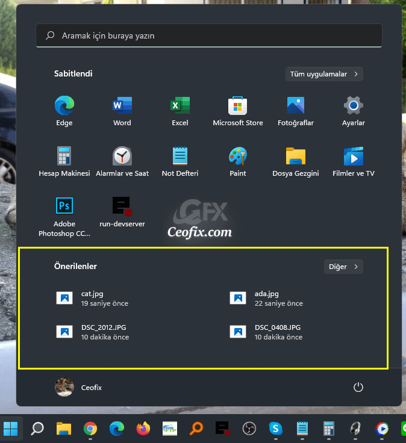406x443 pixels.
Task: Launch Word from pinned apps
Action: 122,111
